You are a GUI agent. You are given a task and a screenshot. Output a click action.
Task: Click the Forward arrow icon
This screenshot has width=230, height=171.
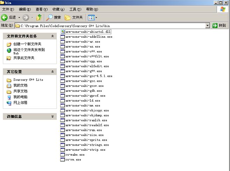click(x=26, y=17)
